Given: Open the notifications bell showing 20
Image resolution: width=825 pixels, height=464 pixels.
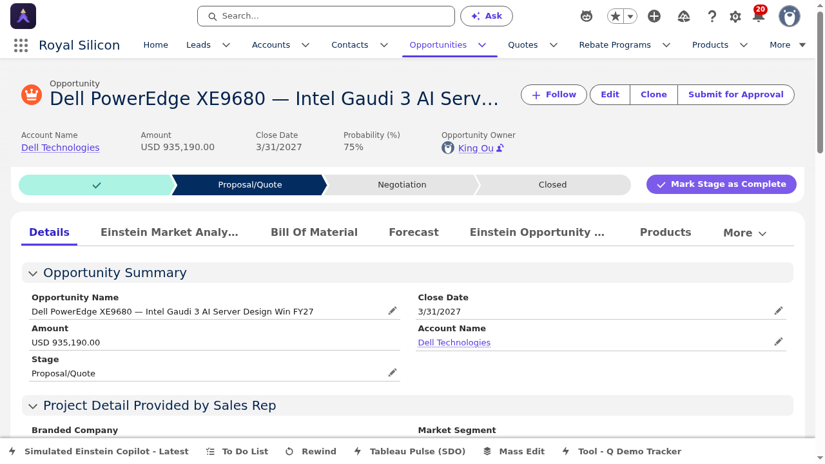Looking at the screenshot, I should point(759,15).
